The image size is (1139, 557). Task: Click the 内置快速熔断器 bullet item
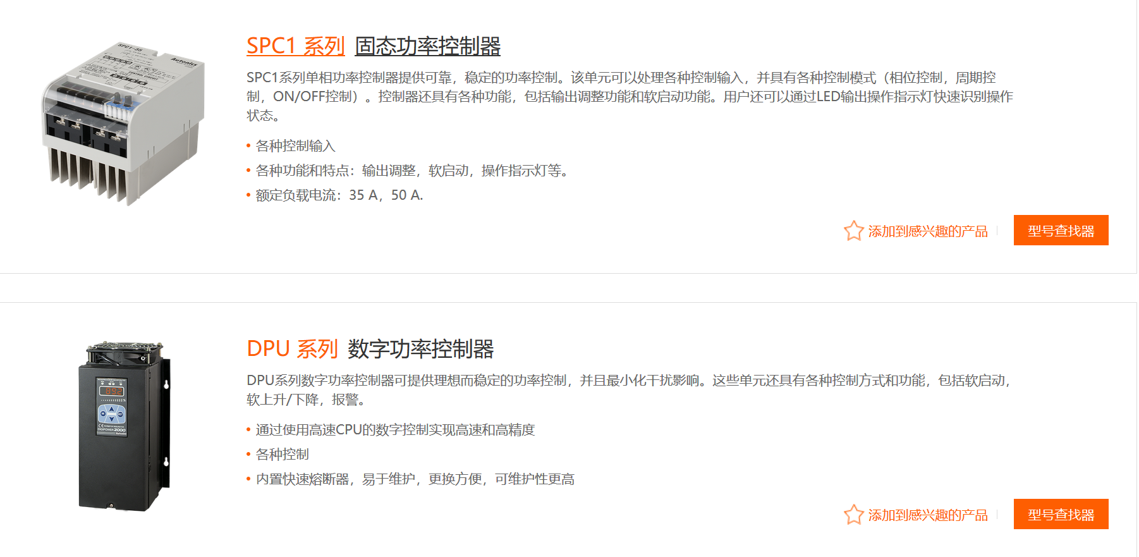415,479
